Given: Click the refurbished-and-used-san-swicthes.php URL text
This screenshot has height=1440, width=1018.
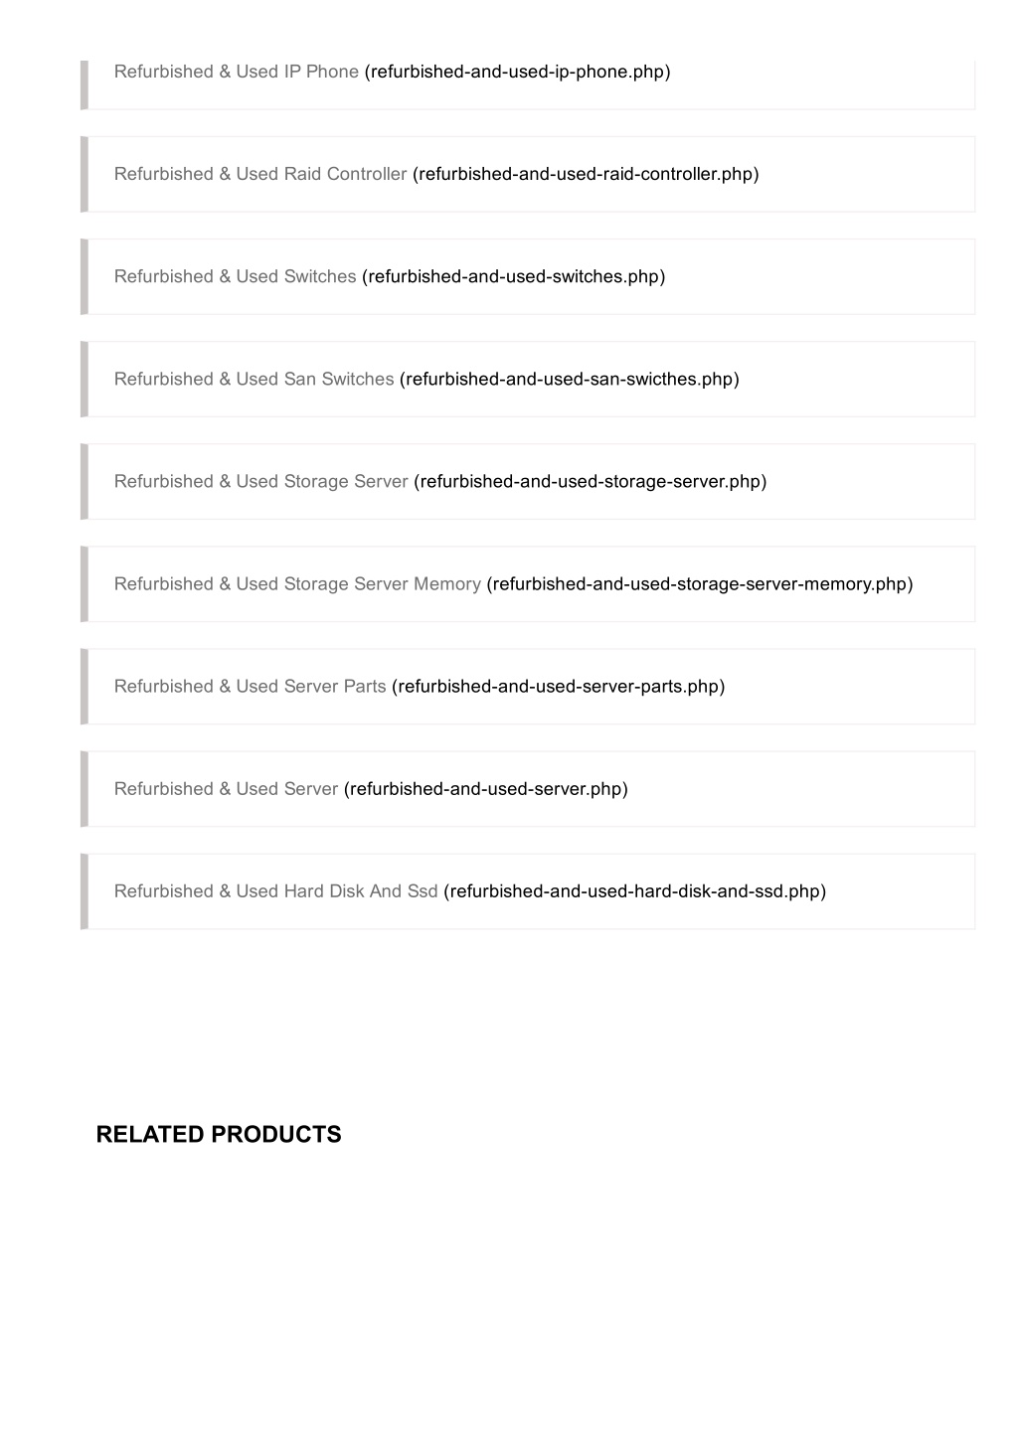Looking at the screenshot, I should pyautogui.click(x=570, y=379).
